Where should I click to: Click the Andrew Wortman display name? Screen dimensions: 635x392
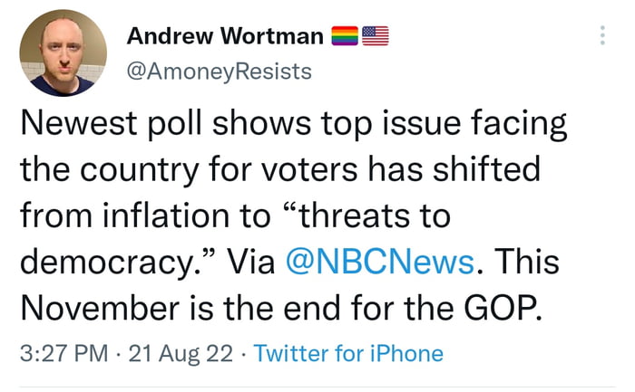[225, 37]
